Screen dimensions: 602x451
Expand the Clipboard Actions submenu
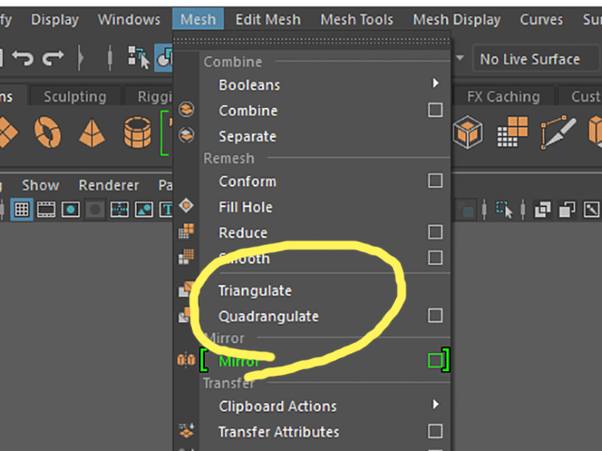point(436,404)
